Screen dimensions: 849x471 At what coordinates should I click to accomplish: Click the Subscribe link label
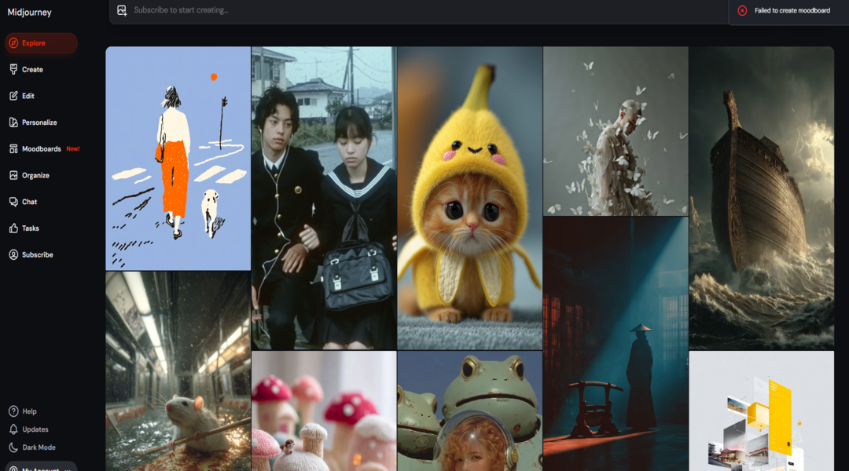pyautogui.click(x=38, y=254)
